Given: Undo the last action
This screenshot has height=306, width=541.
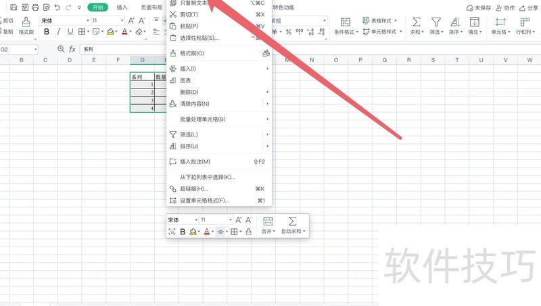Looking at the screenshot, I should (57, 7).
